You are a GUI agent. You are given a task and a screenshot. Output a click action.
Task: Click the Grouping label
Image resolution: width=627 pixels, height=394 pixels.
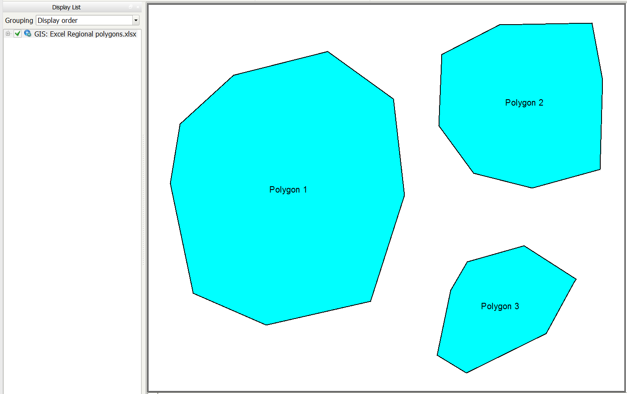(19, 20)
